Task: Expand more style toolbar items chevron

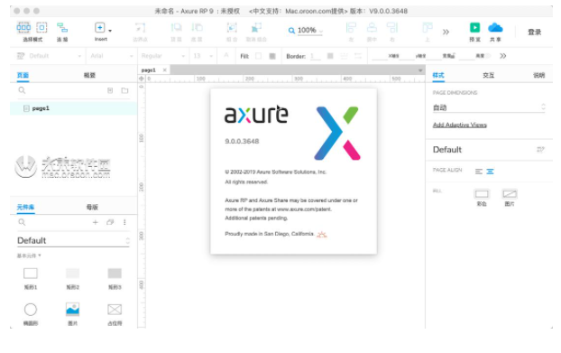Action: pos(502,56)
